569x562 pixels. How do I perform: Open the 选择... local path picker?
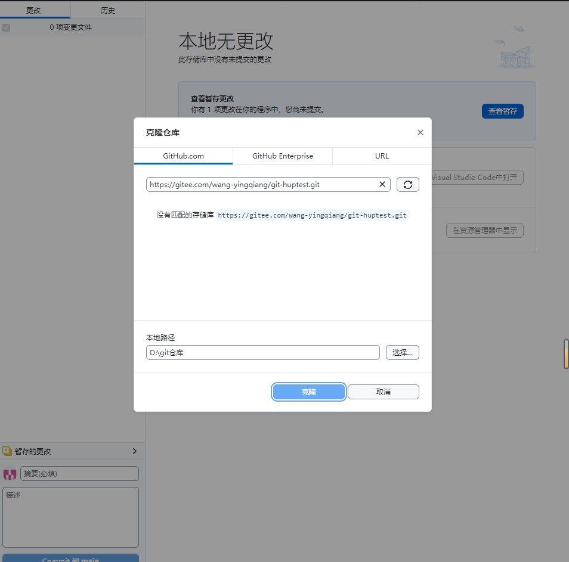point(402,352)
